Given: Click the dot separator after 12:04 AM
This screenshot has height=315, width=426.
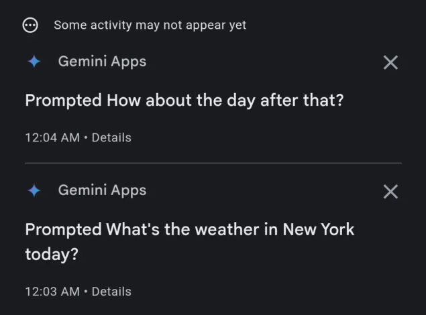Looking at the screenshot, I should 86,137.
